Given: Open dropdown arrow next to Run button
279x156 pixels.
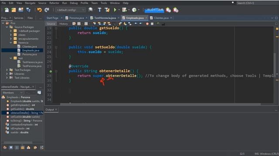Looking at the screenshot, I should pos(119,10).
